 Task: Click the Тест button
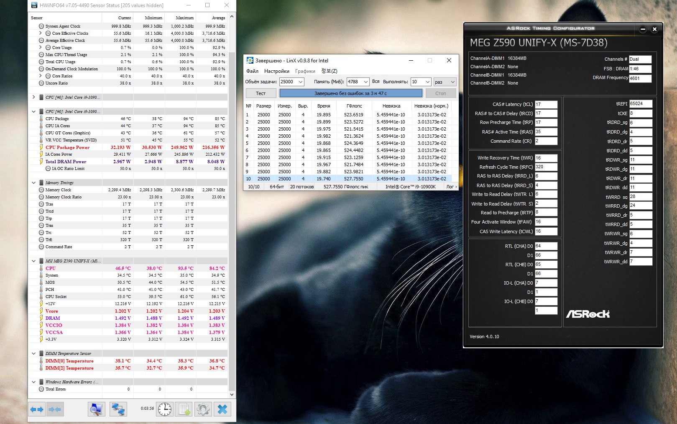coord(261,93)
